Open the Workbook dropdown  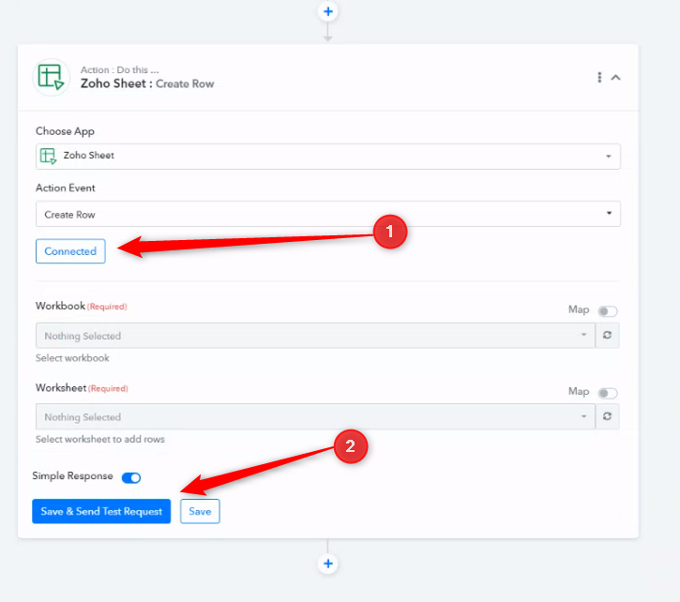[x=315, y=336]
